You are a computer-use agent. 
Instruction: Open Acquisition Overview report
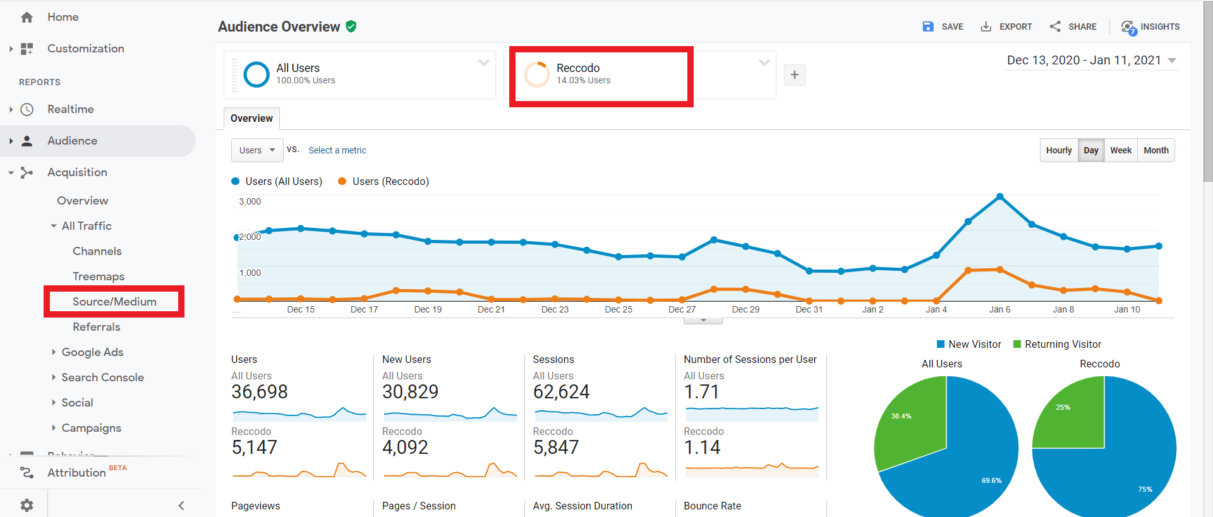[83, 201]
